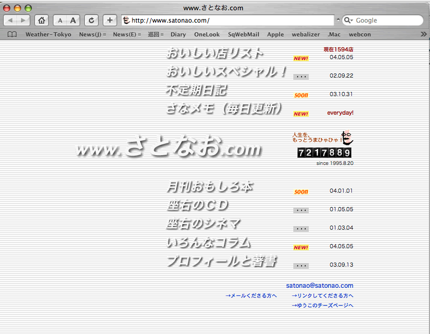Screen dimensions: 430x334
Task: Click the Google search field
Action: pyautogui.click(x=385, y=21)
